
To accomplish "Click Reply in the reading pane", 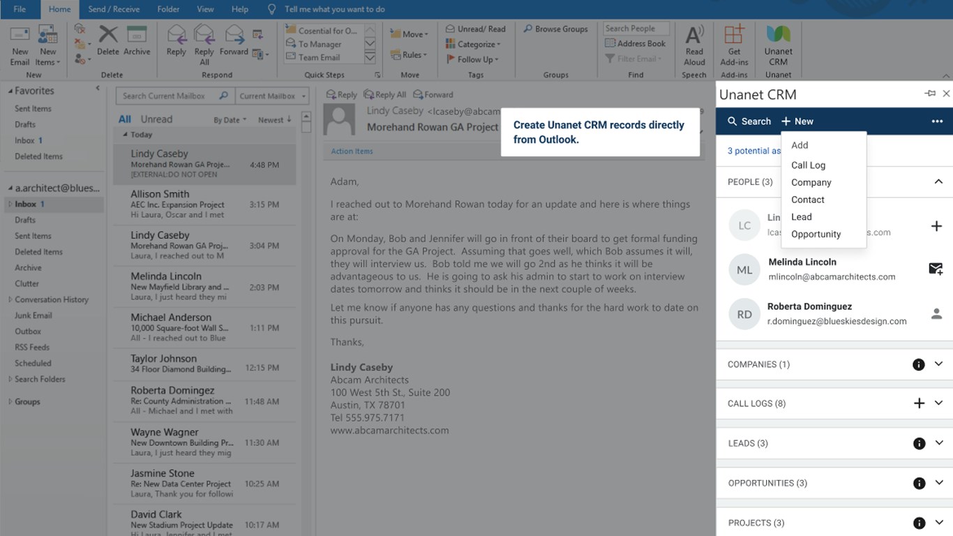I will coord(341,95).
